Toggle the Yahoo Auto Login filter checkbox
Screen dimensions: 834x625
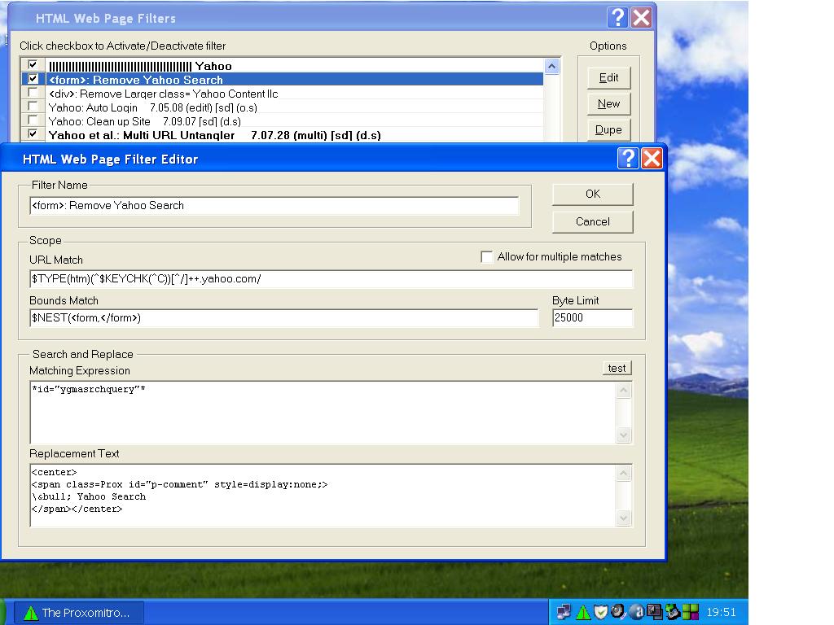[33, 107]
